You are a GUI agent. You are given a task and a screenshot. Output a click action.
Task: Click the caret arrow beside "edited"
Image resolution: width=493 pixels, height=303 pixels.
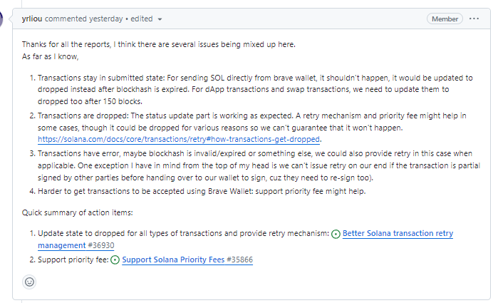click(x=160, y=19)
